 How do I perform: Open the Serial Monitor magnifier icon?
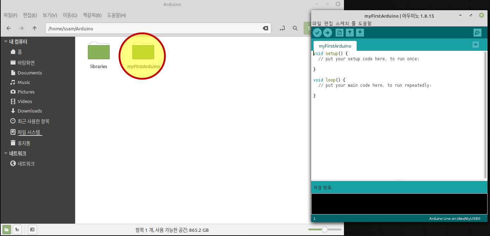click(x=477, y=33)
